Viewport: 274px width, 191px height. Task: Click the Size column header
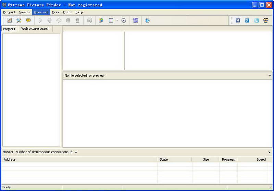[x=206, y=159]
